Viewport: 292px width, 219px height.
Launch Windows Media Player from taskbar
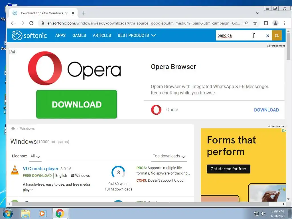42,214
